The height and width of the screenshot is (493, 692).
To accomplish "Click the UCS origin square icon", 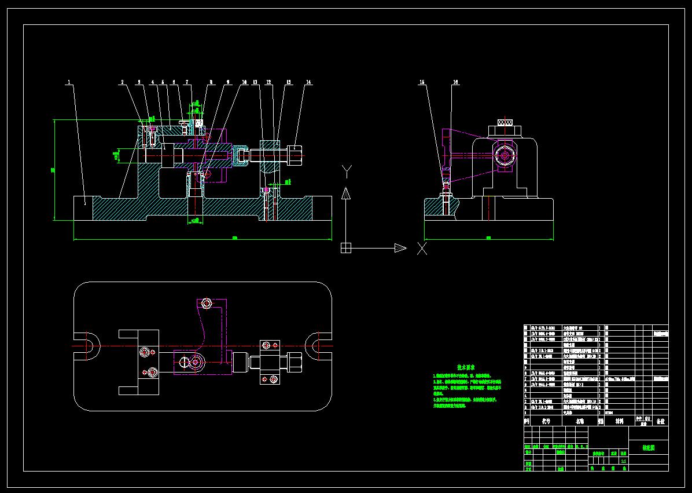I will [346, 249].
